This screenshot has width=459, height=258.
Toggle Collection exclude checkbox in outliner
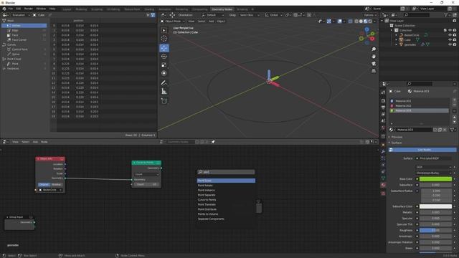point(445,30)
